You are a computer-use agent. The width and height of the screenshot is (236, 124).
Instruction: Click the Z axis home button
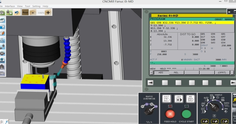(225, 121)
